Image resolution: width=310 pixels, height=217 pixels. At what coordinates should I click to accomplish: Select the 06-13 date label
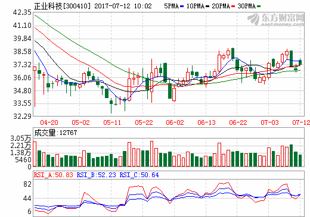tap(206, 122)
